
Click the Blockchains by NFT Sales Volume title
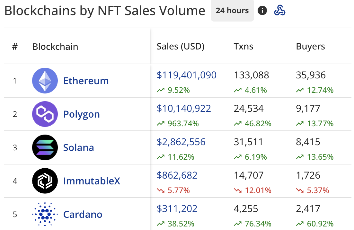coord(105,11)
